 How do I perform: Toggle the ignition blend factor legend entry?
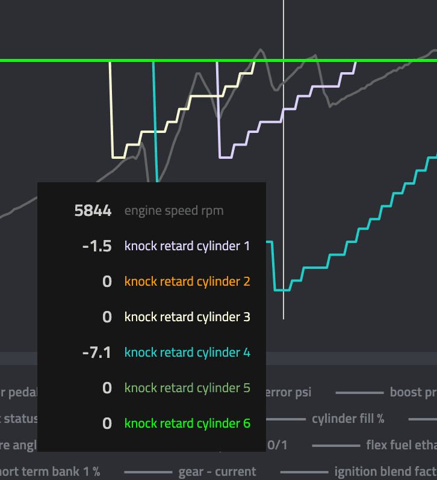[359, 472]
